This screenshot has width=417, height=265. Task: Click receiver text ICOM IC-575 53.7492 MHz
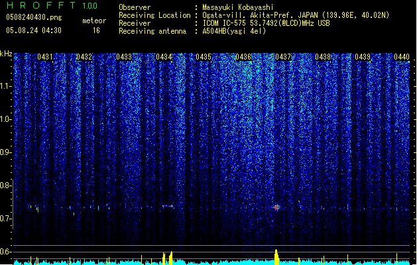267,23
